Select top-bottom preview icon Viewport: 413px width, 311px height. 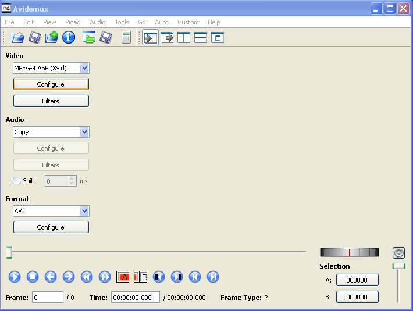tap(201, 38)
